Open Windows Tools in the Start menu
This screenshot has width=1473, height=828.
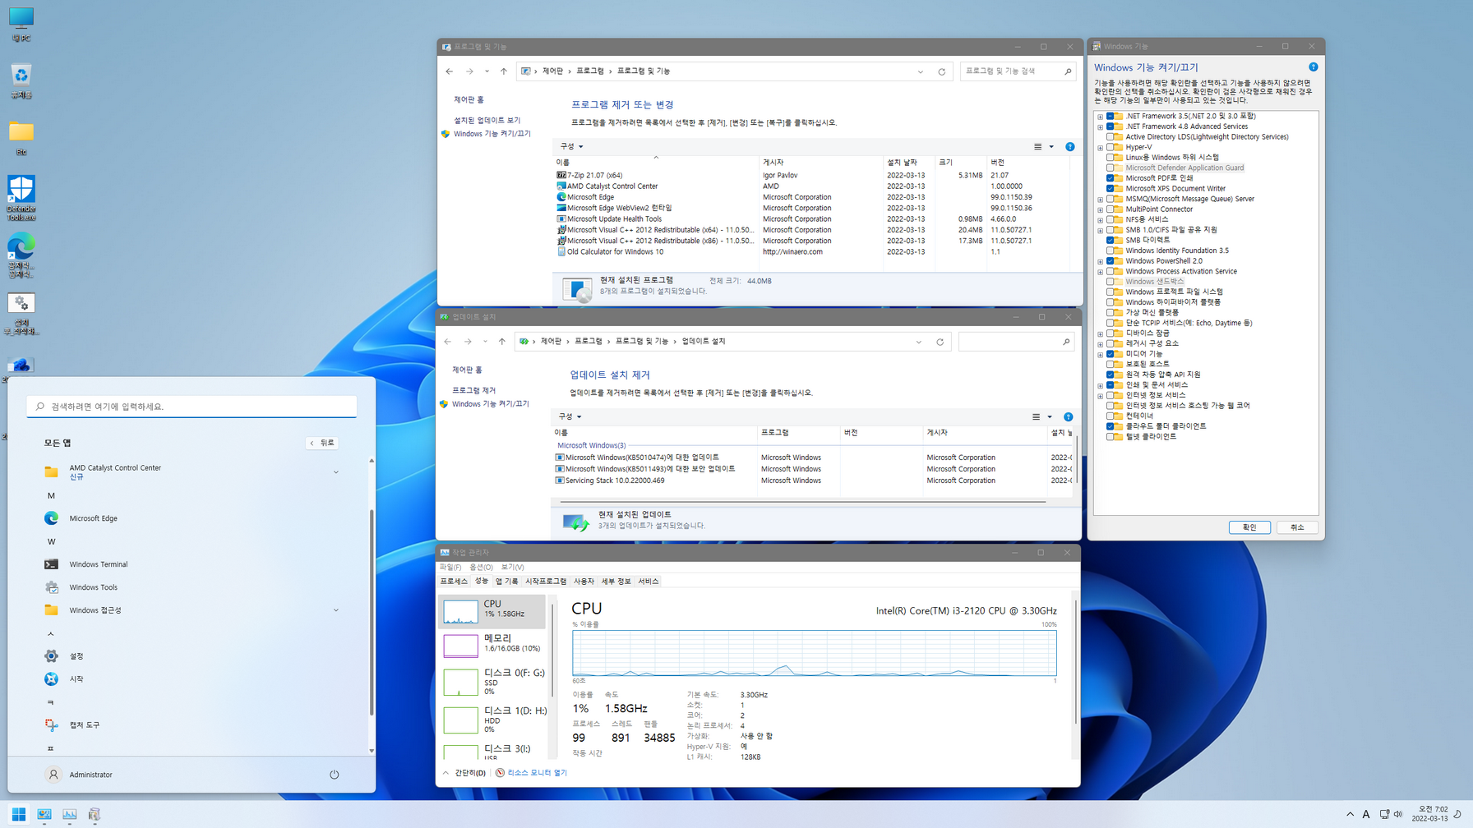93,587
